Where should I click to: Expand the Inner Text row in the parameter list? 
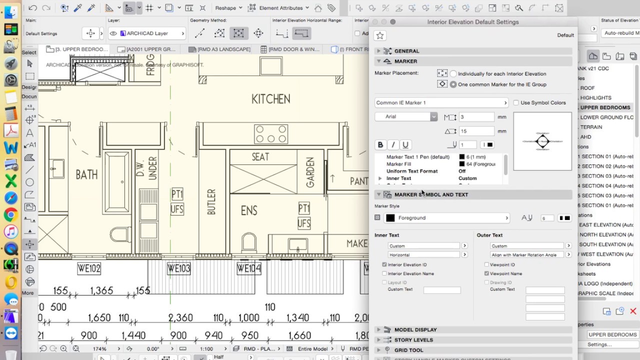(380, 178)
